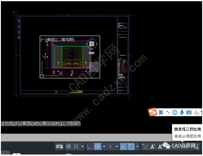Disable the highlighted polar tracking icon
Viewport: 203px width, 156px height.
click(97, 146)
